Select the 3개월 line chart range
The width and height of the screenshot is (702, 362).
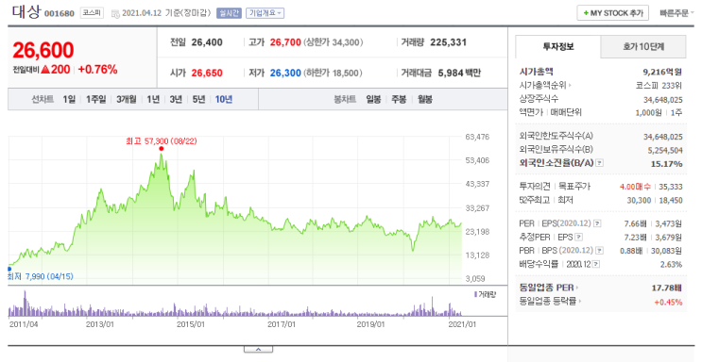tap(127, 99)
